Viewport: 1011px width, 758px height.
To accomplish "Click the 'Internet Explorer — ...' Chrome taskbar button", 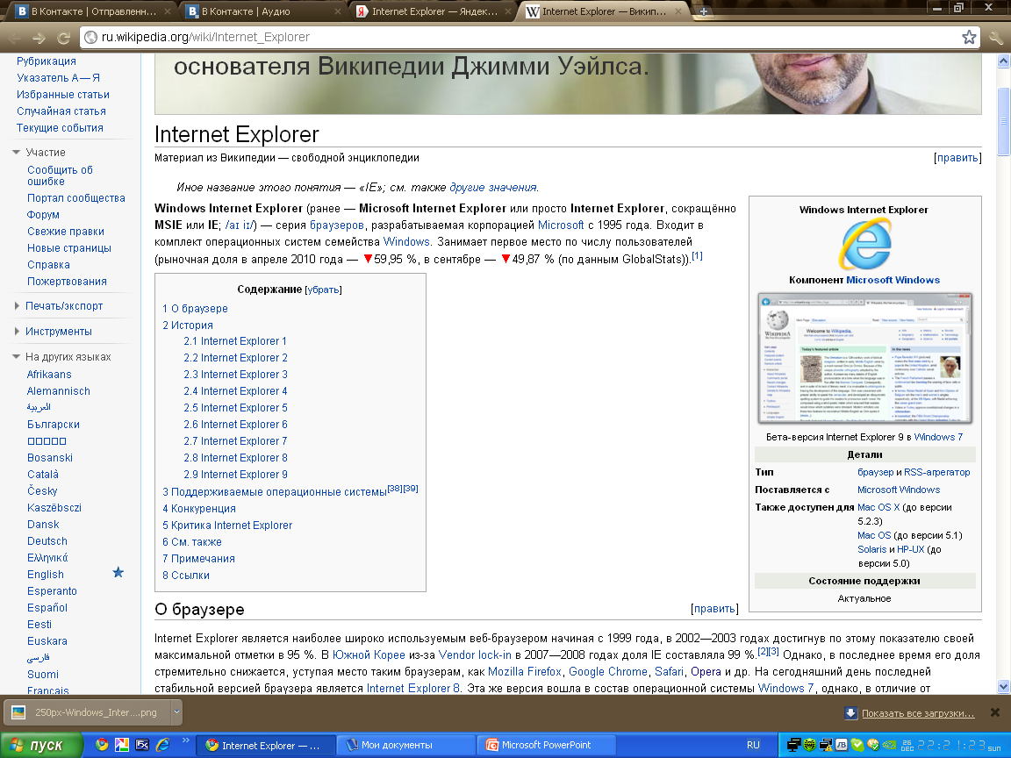I will click(x=265, y=745).
